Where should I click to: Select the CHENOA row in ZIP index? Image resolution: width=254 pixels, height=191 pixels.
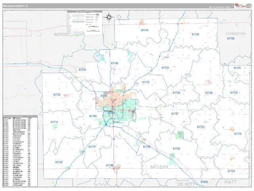tap(17, 138)
